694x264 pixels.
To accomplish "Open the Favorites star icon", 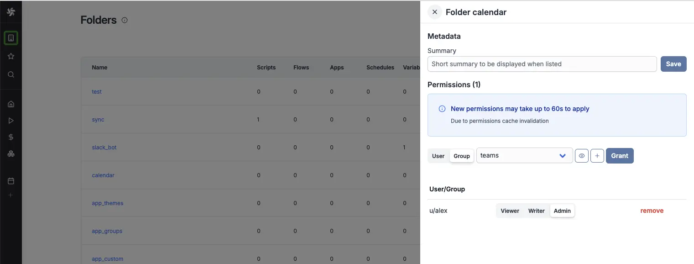I will tap(11, 56).
